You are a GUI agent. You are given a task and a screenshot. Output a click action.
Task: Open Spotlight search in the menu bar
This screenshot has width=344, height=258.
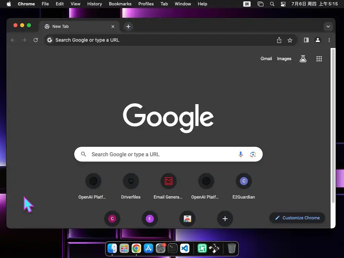(x=272, y=4)
